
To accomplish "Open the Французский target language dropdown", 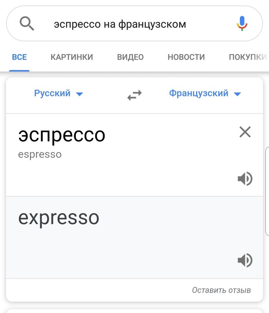I will tap(204, 93).
